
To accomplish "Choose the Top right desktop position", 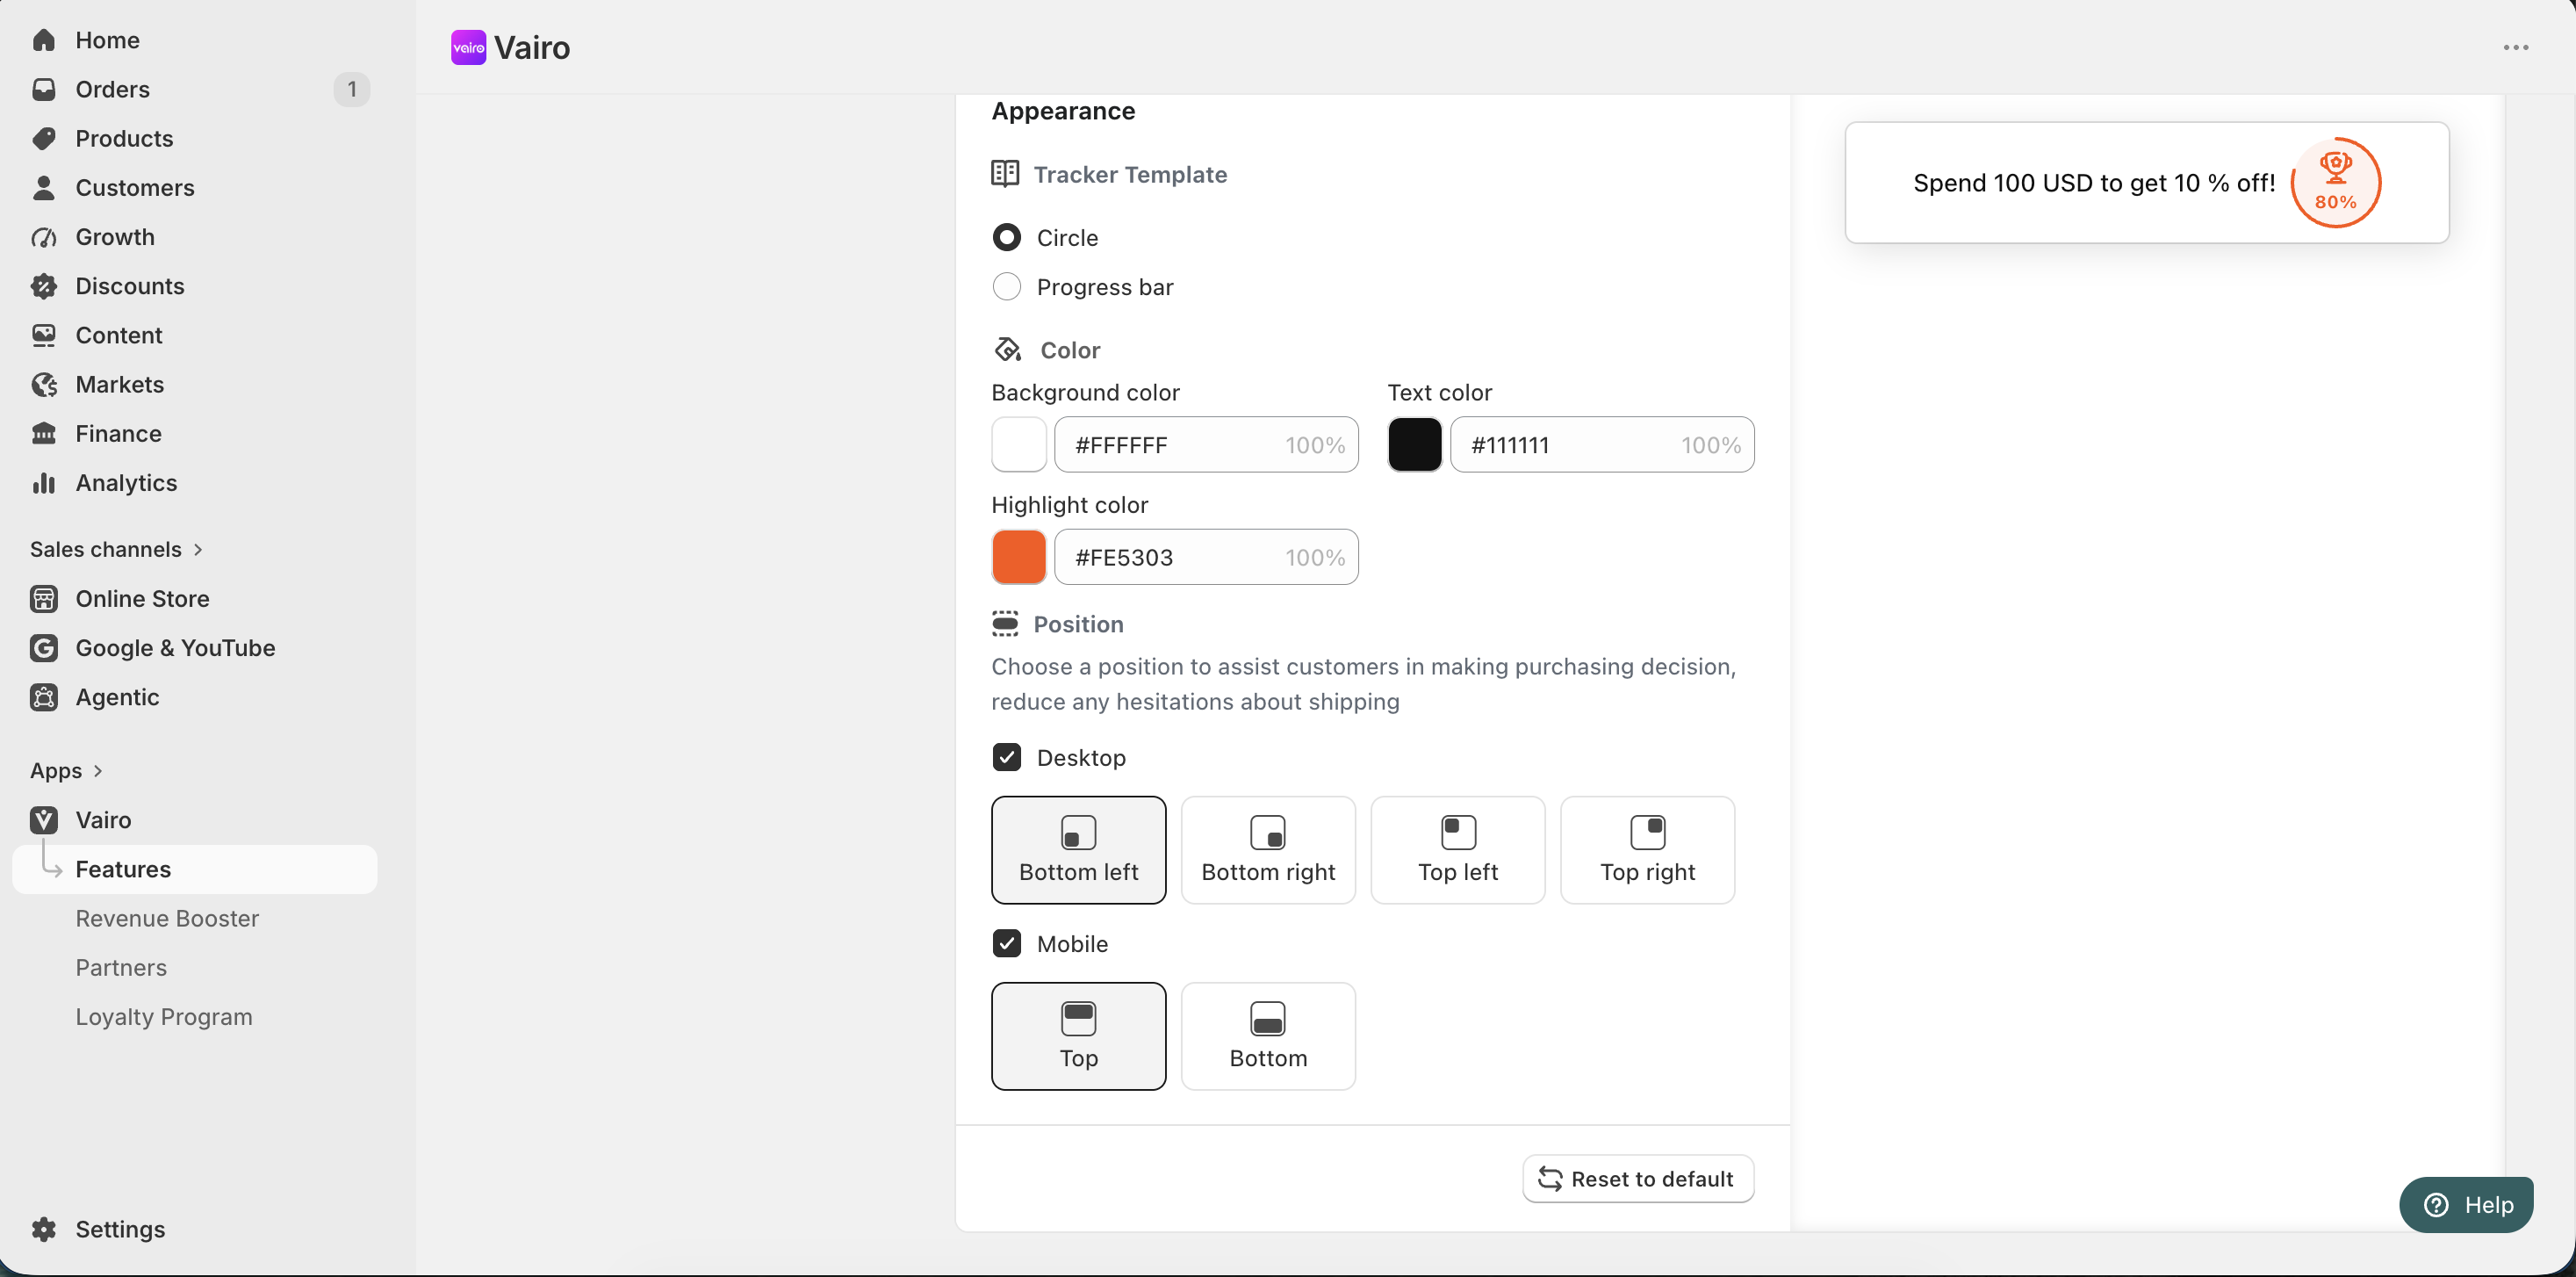I will [1647, 850].
